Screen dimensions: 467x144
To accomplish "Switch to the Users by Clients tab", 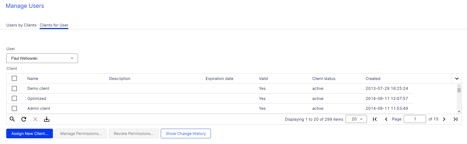I will coord(21,25).
